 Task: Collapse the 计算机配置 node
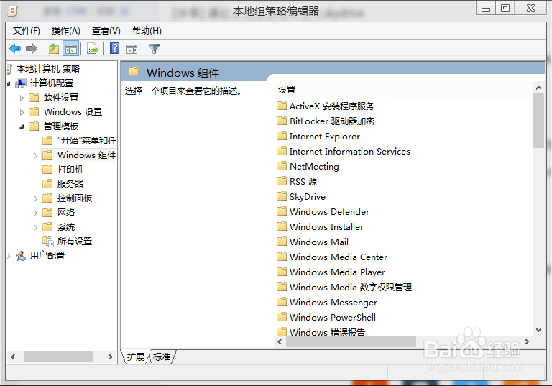[x=9, y=83]
